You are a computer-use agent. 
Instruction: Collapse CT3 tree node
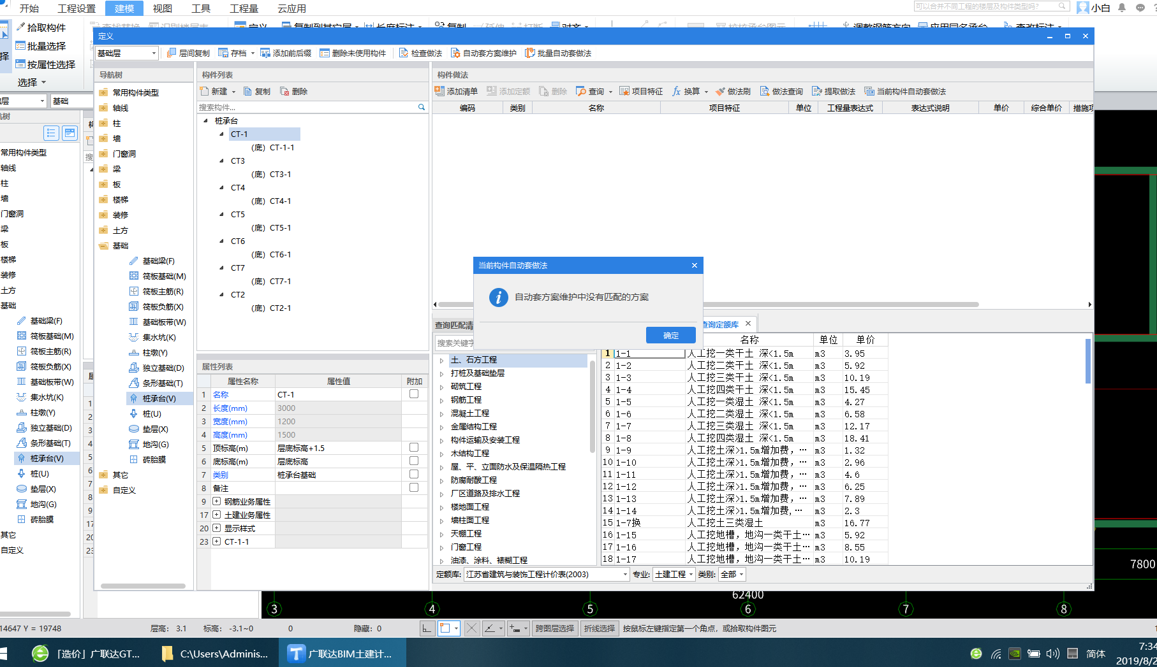pyautogui.click(x=222, y=161)
